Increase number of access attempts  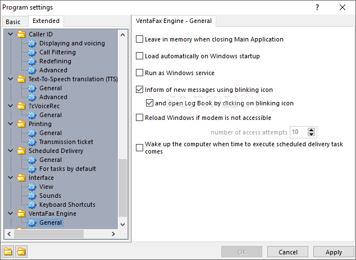pyautogui.click(x=311, y=130)
